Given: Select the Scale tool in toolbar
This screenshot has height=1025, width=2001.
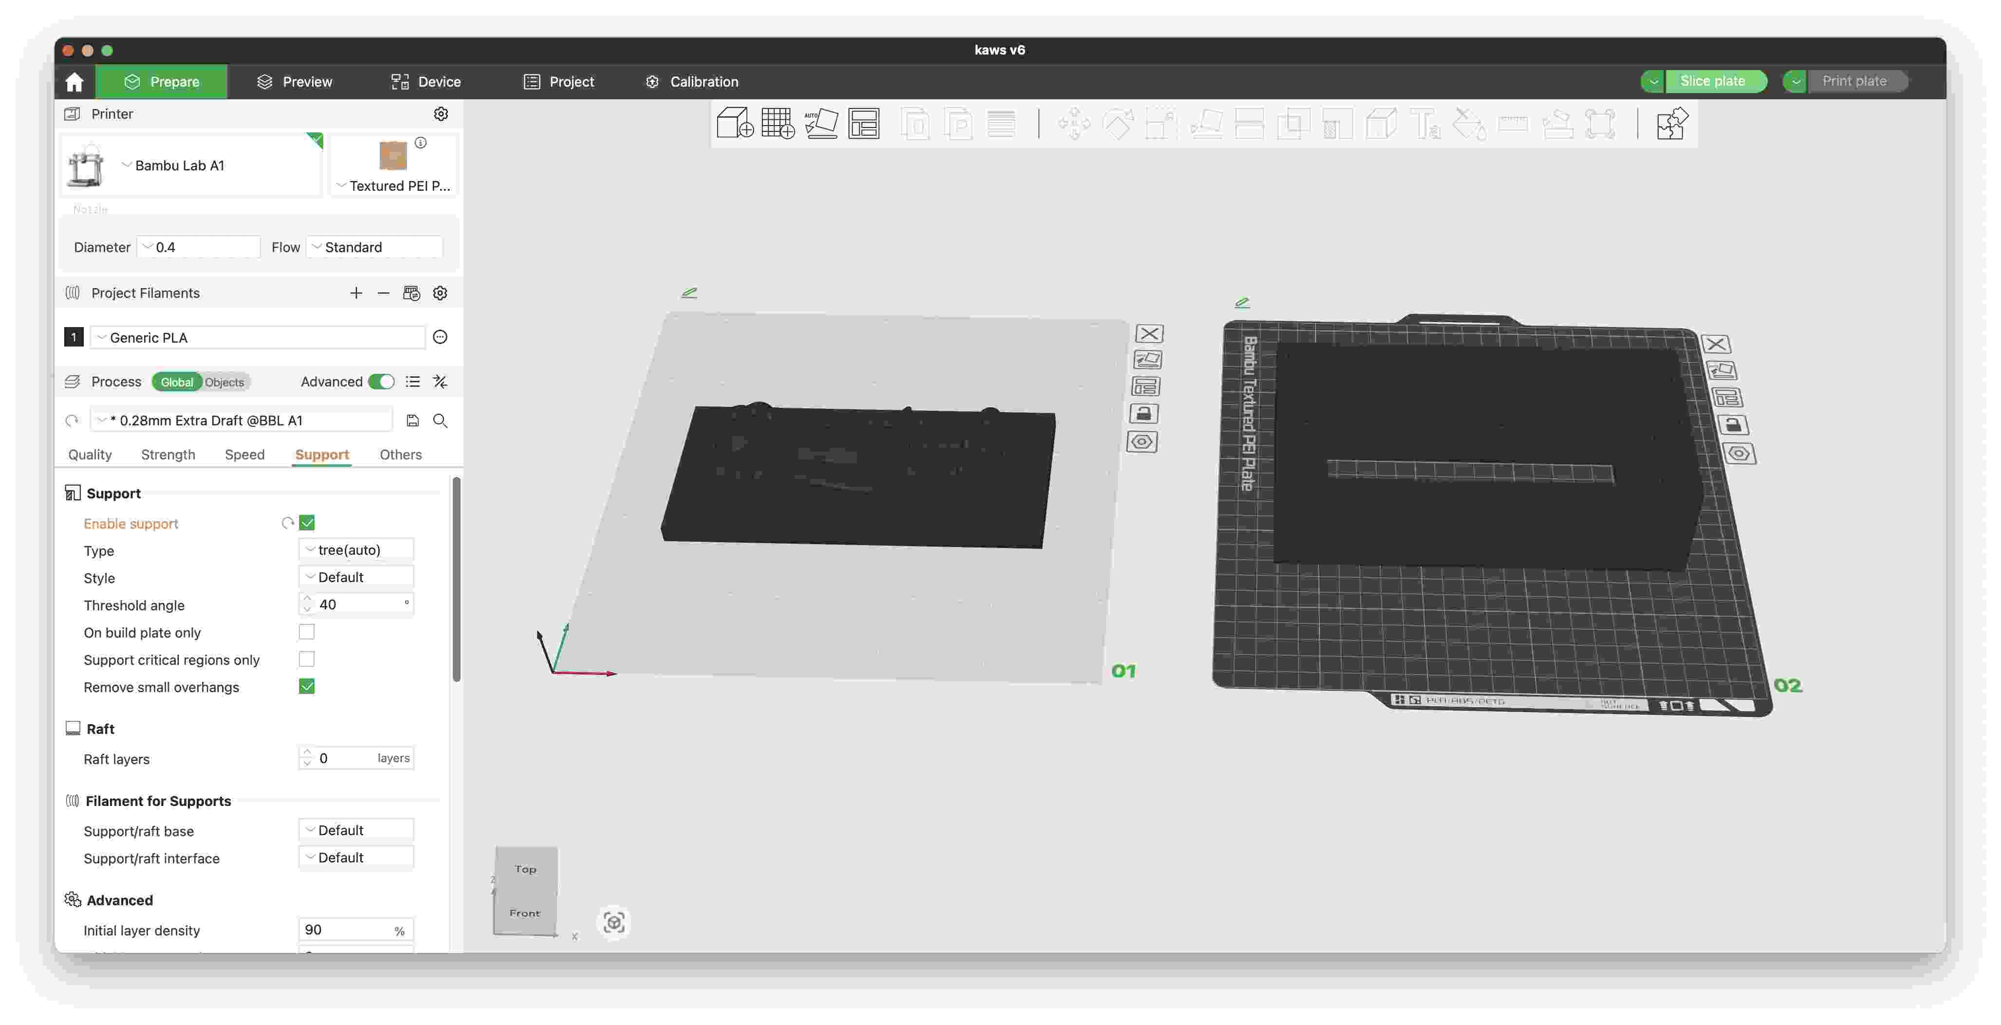Looking at the screenshot, I should coord(1161,124).
